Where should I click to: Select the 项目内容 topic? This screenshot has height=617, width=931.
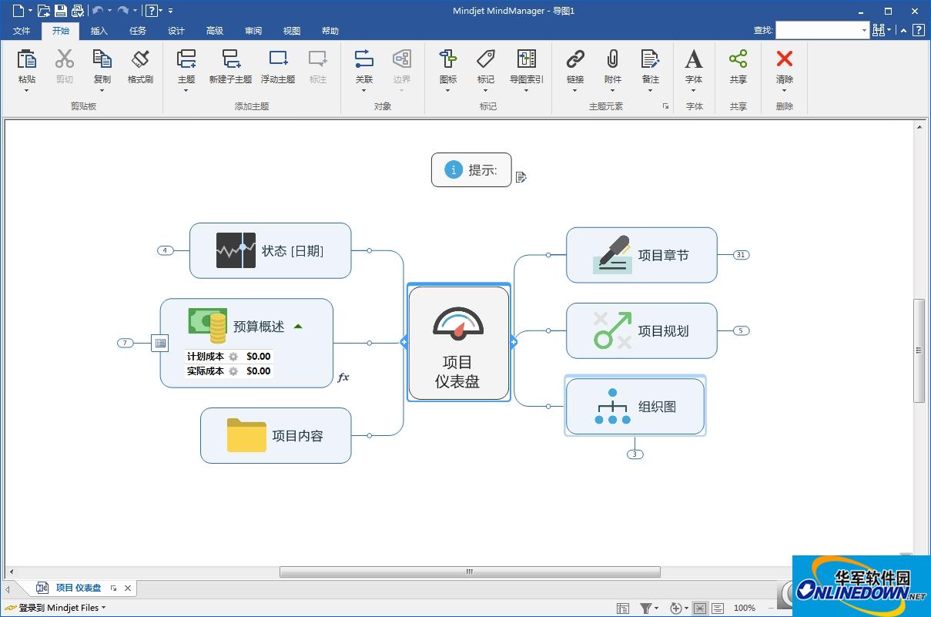[276, 435]
